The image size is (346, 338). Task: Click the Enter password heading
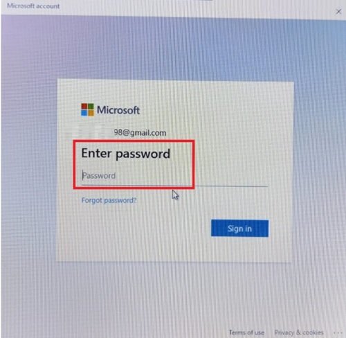coord(126,154)
